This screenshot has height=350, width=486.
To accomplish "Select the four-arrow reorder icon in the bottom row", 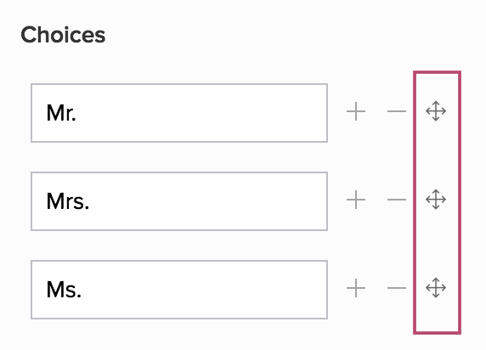I will click(x=436, y=288).
